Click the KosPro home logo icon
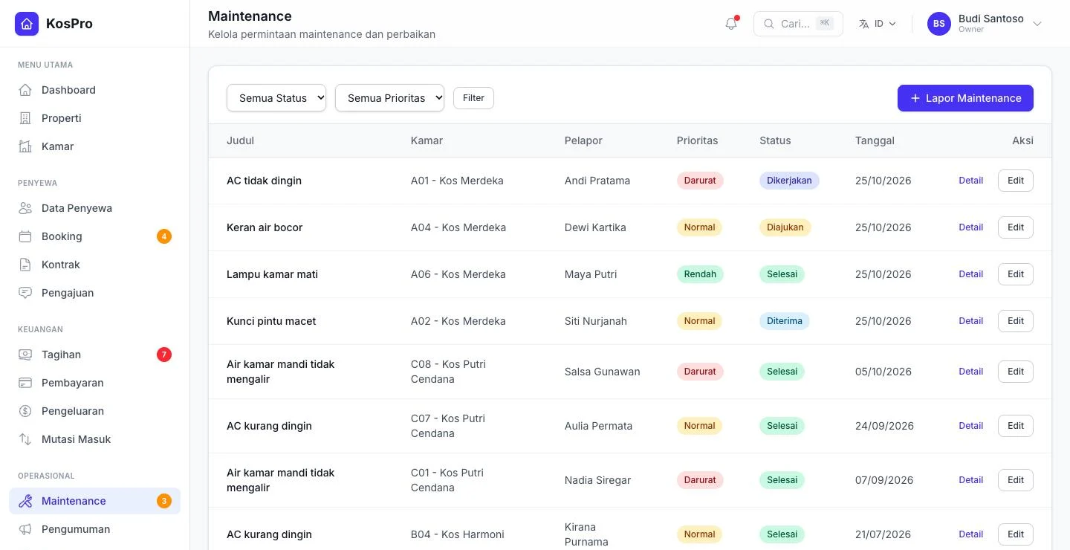Viewport: 1070px width, 550px height. click(x=27, y=24)
